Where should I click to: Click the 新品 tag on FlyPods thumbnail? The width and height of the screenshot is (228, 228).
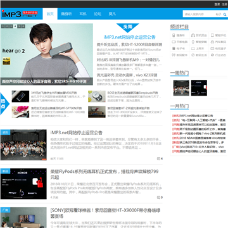[x=5, y=171]
